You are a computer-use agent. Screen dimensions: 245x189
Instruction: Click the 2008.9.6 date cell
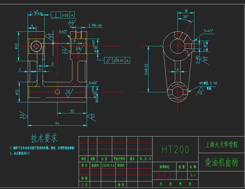108,165
